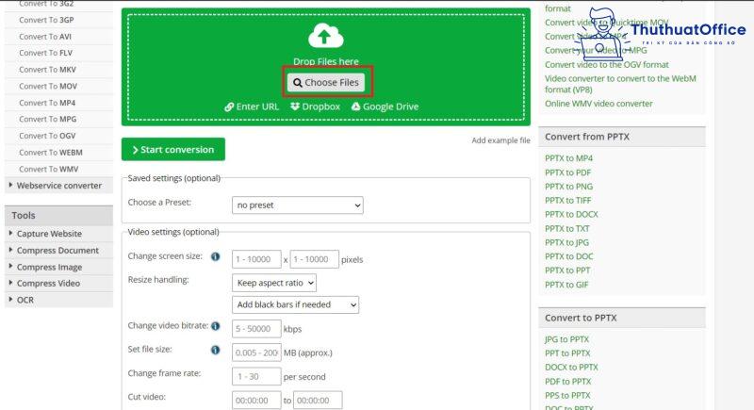Expand the Webservice converter section
Screen dimensions: 754x410
click(58, 186)
